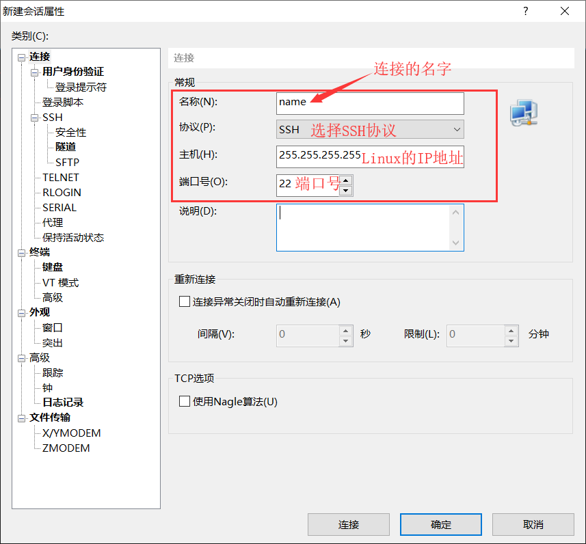Click the 端口号 number field
This screenshot has width=586, height=544.
(308, 185)
